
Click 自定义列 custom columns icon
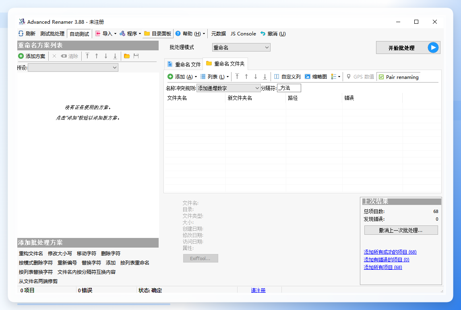[x=276, y=77]
